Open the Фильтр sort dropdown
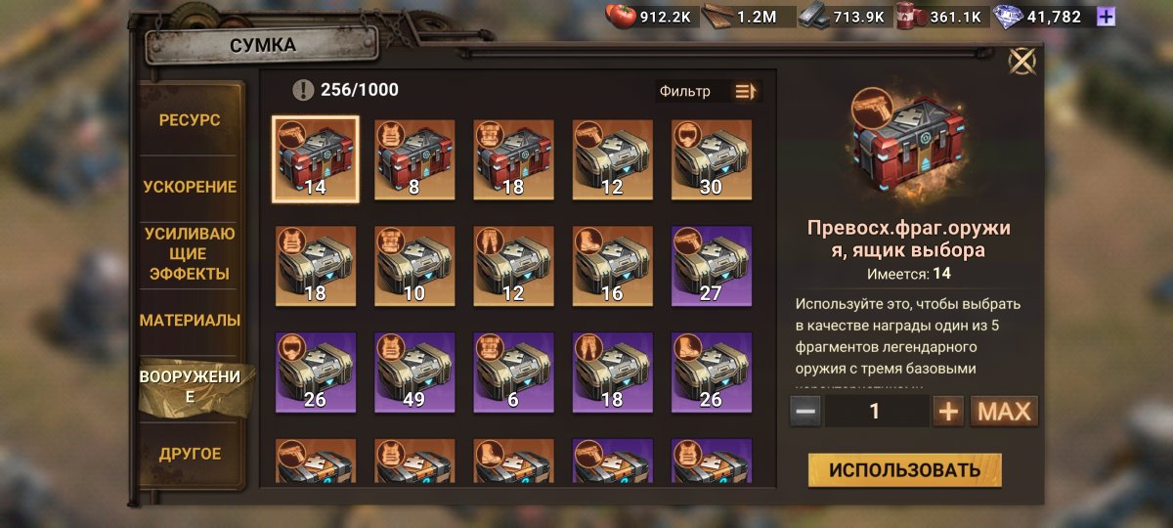 709,91
